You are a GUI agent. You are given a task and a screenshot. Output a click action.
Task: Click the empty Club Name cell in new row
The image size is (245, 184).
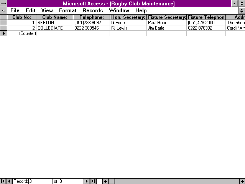coord(54,33)
